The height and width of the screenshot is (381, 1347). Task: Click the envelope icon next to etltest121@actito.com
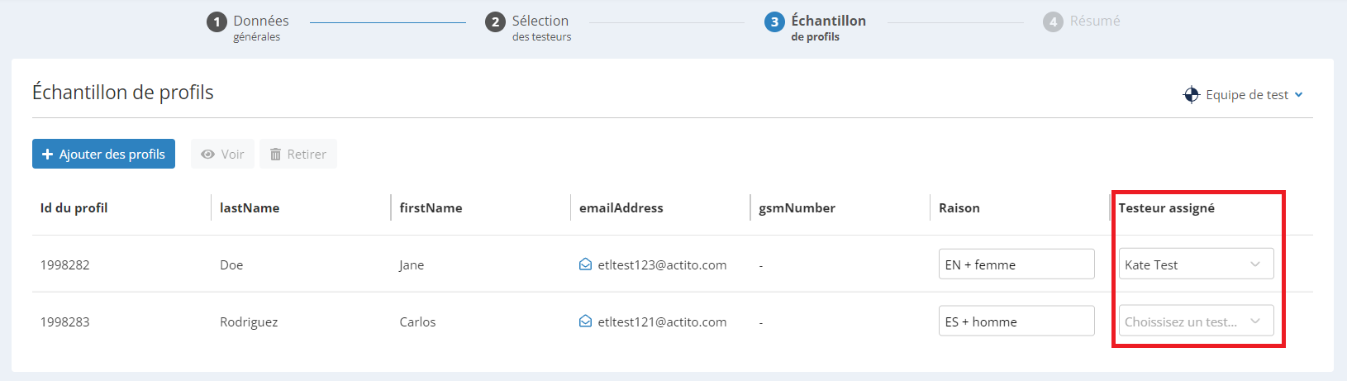coord(585,321)
